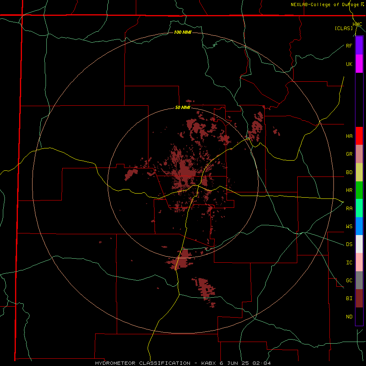Select the dusty pink GR legend swatch
The width and height of the screenshot is (366, 366).
[x=359, y=154]
